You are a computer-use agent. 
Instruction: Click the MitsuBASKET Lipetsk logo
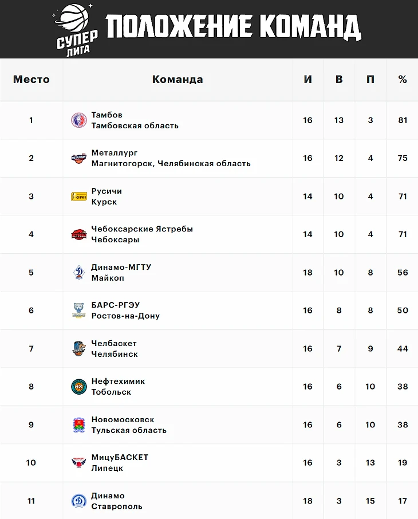tap(78, 463)
